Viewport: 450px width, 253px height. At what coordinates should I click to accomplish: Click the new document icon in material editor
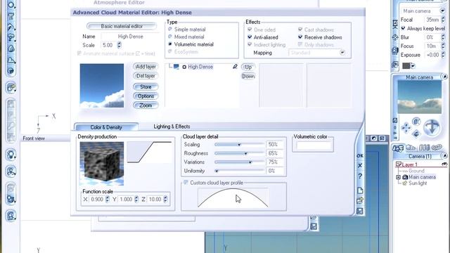360,190
